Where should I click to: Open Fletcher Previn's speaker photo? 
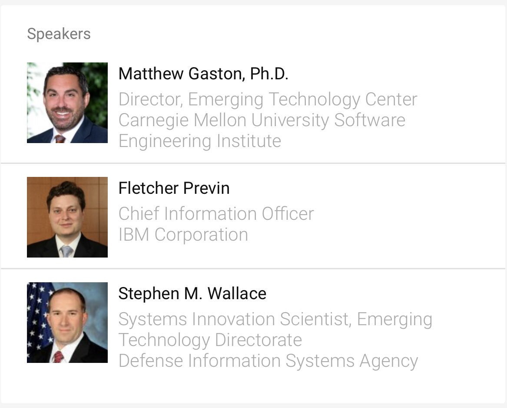(67, 217)
